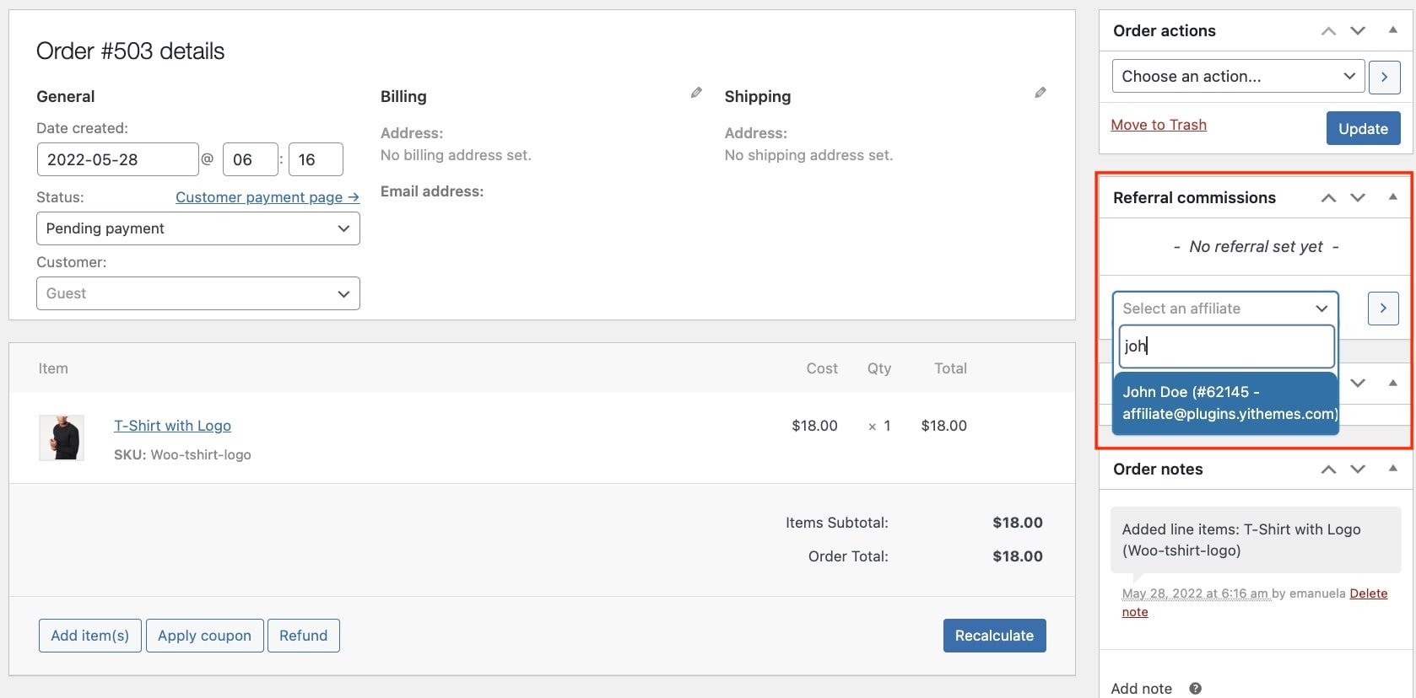Open the Choose an action dropdown
1416x698 pixels.
[1238, 77]
